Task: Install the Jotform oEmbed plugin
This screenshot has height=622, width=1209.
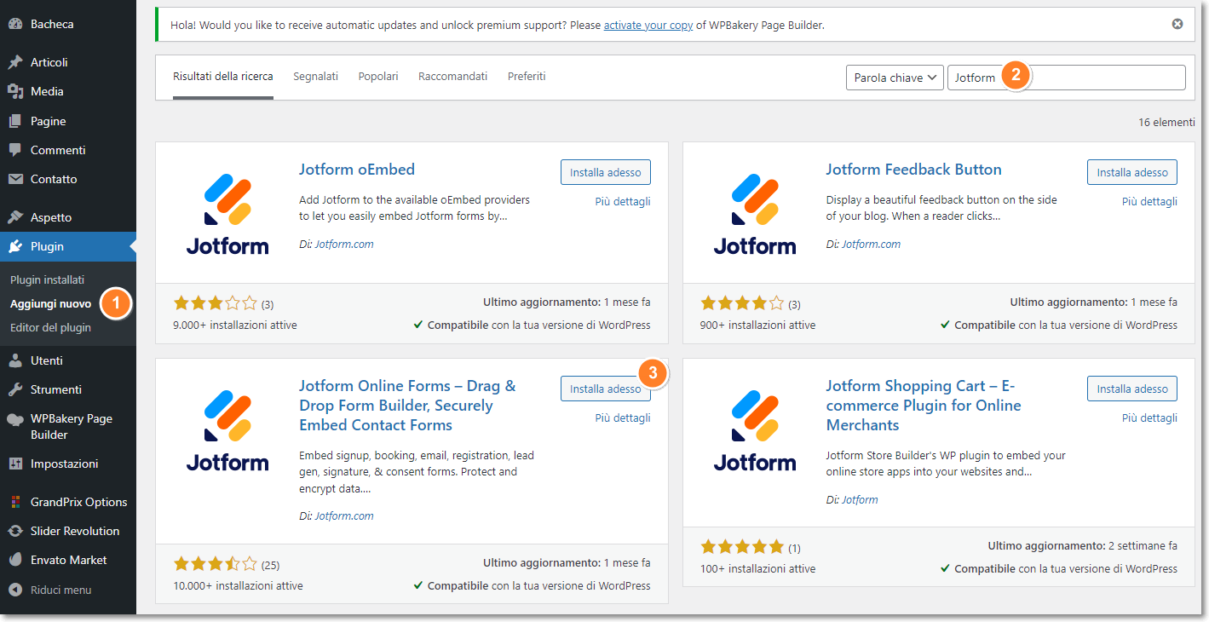Action: 606,172
